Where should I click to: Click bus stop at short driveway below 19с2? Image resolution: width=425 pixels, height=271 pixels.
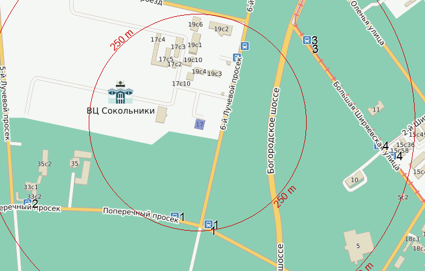click(237, 58)
